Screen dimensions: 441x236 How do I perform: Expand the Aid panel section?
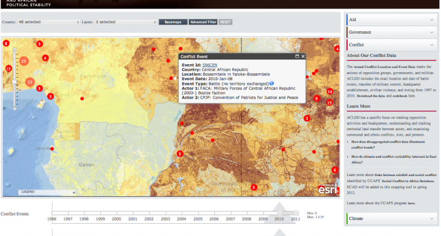tap(392, 20)
